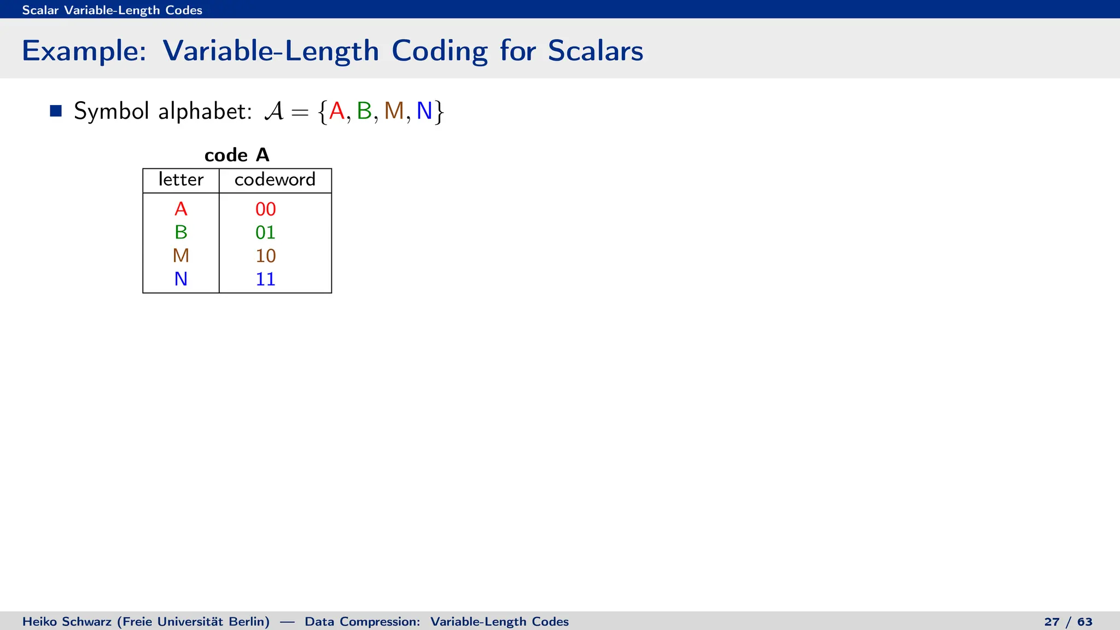Click brown letter M in alphabet set
The height and width of the screenshot is (630, 1120).
(x=394, y=111)
